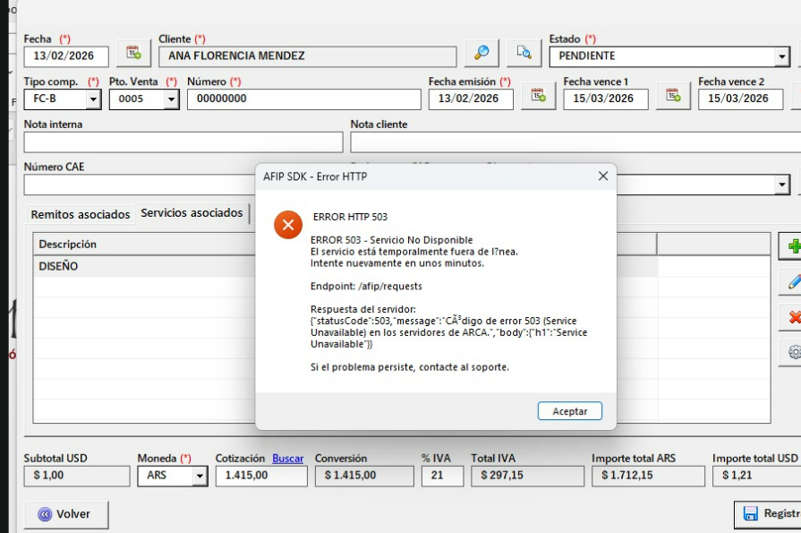Click the Nota interna text field
Viewport: 801px width, 533px height.
coord(183,142)
